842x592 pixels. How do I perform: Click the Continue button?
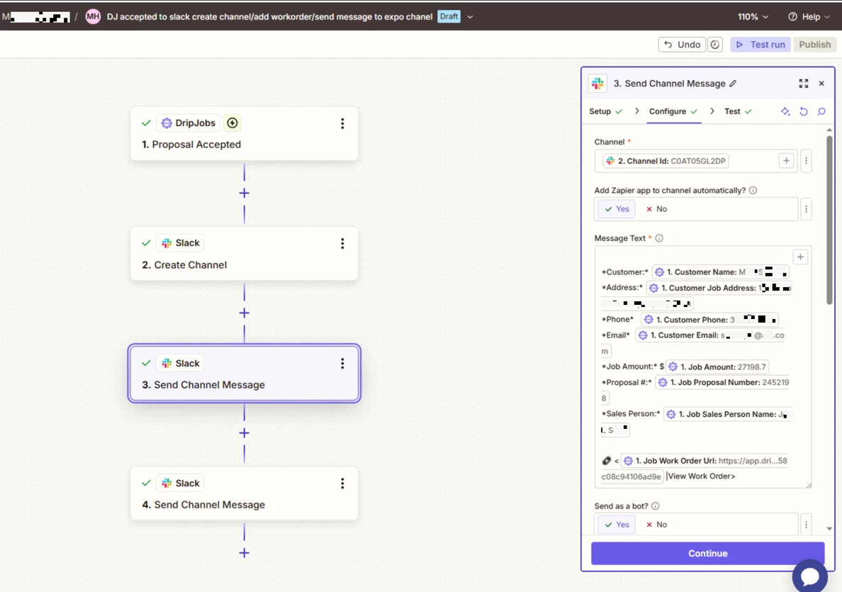[x=707, y=553]
